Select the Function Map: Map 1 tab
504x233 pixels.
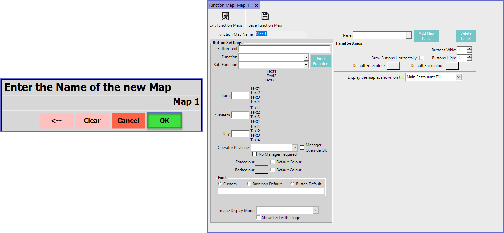click(229, 6)
